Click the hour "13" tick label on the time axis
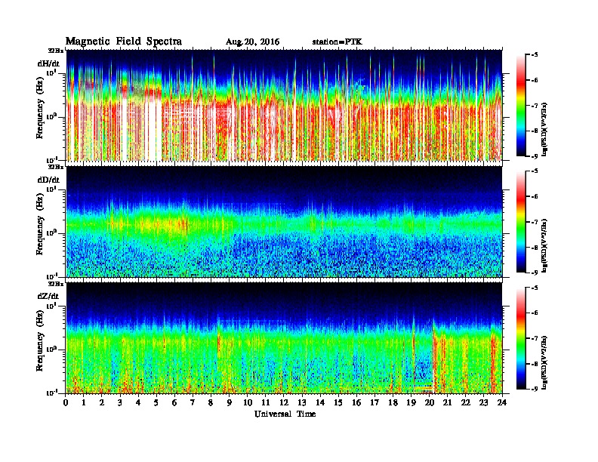Screen dimensions: 598x462 tap(302, 402)
